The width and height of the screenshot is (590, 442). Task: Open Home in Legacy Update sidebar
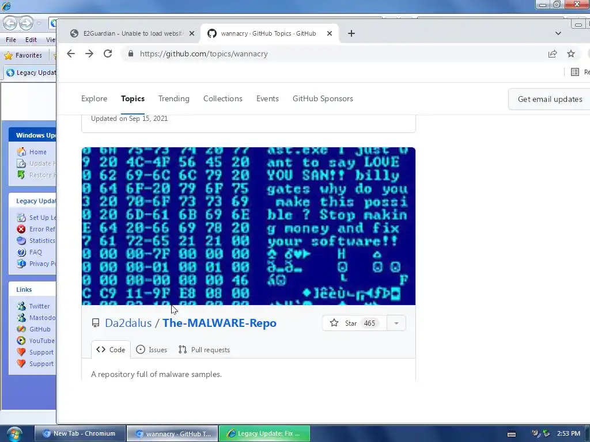38,152
